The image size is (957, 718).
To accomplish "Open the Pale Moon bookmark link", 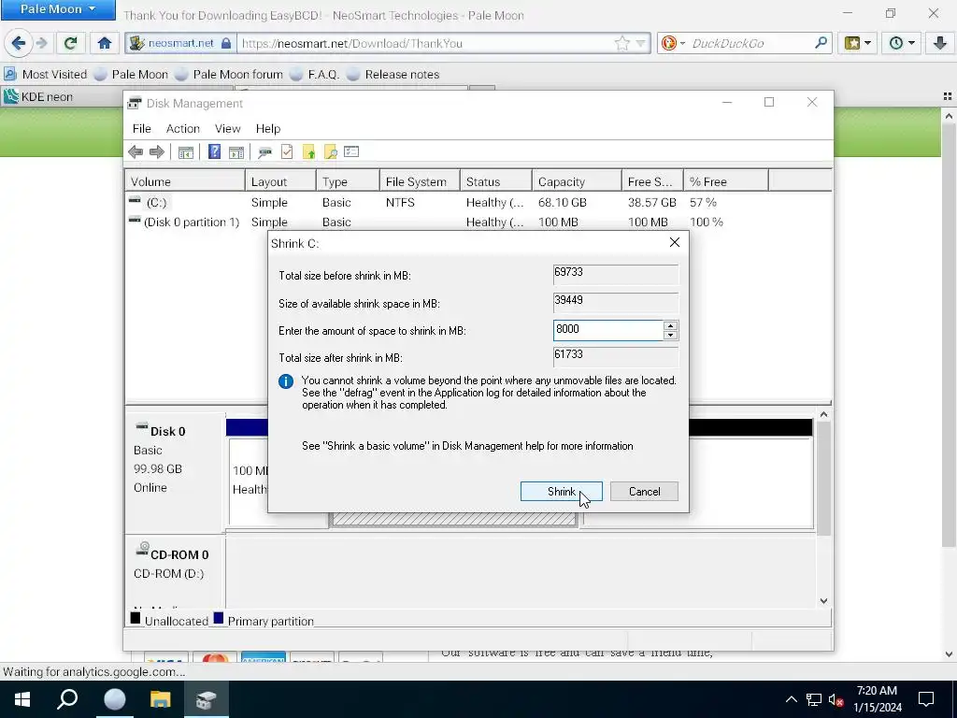I will [131, 75].
